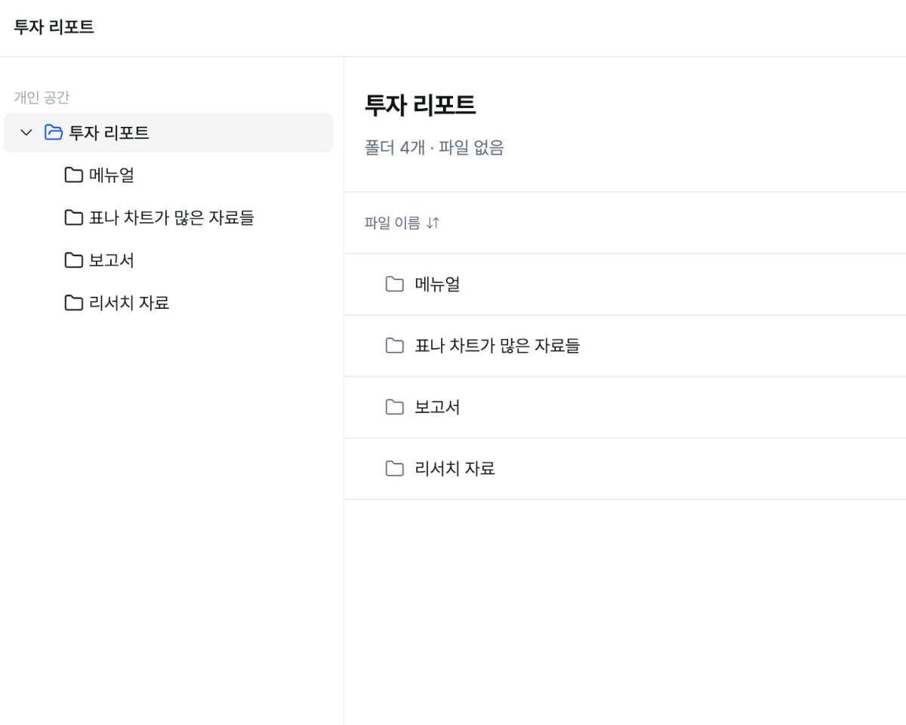Click the 보고서 folder icon in file list

(x=395, y=407)
